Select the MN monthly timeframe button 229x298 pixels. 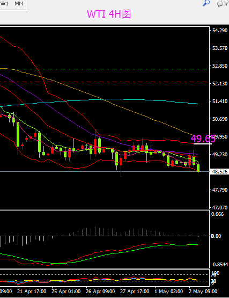(19, 4)
